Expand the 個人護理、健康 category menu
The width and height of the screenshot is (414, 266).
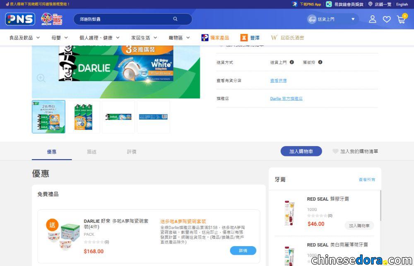99,38
